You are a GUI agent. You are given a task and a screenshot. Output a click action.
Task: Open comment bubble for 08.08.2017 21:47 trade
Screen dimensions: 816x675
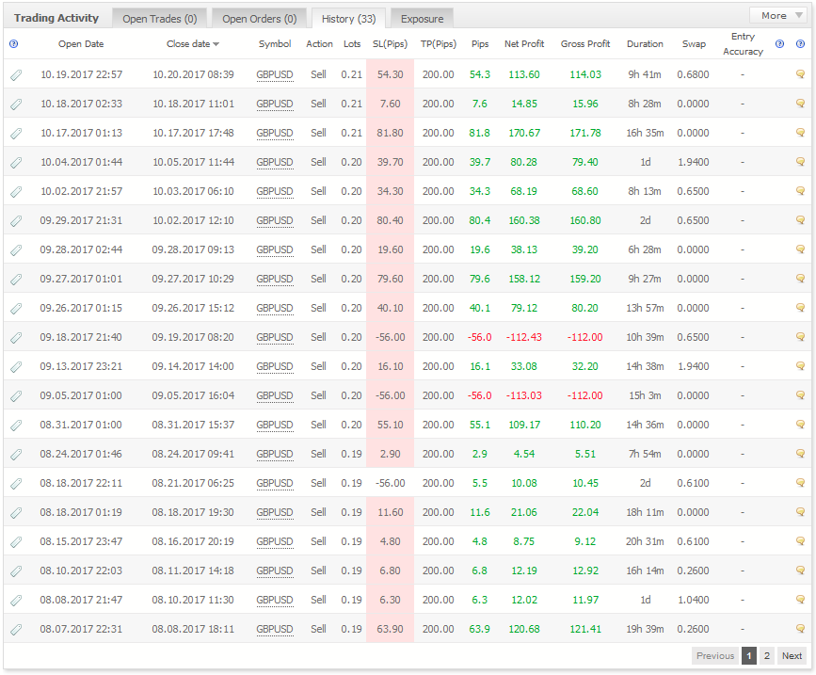tap(800, 599)
